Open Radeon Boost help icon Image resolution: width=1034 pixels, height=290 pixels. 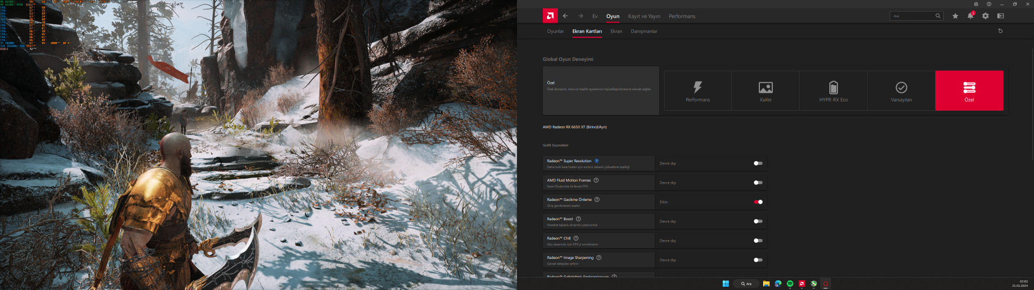pos(578,219)
